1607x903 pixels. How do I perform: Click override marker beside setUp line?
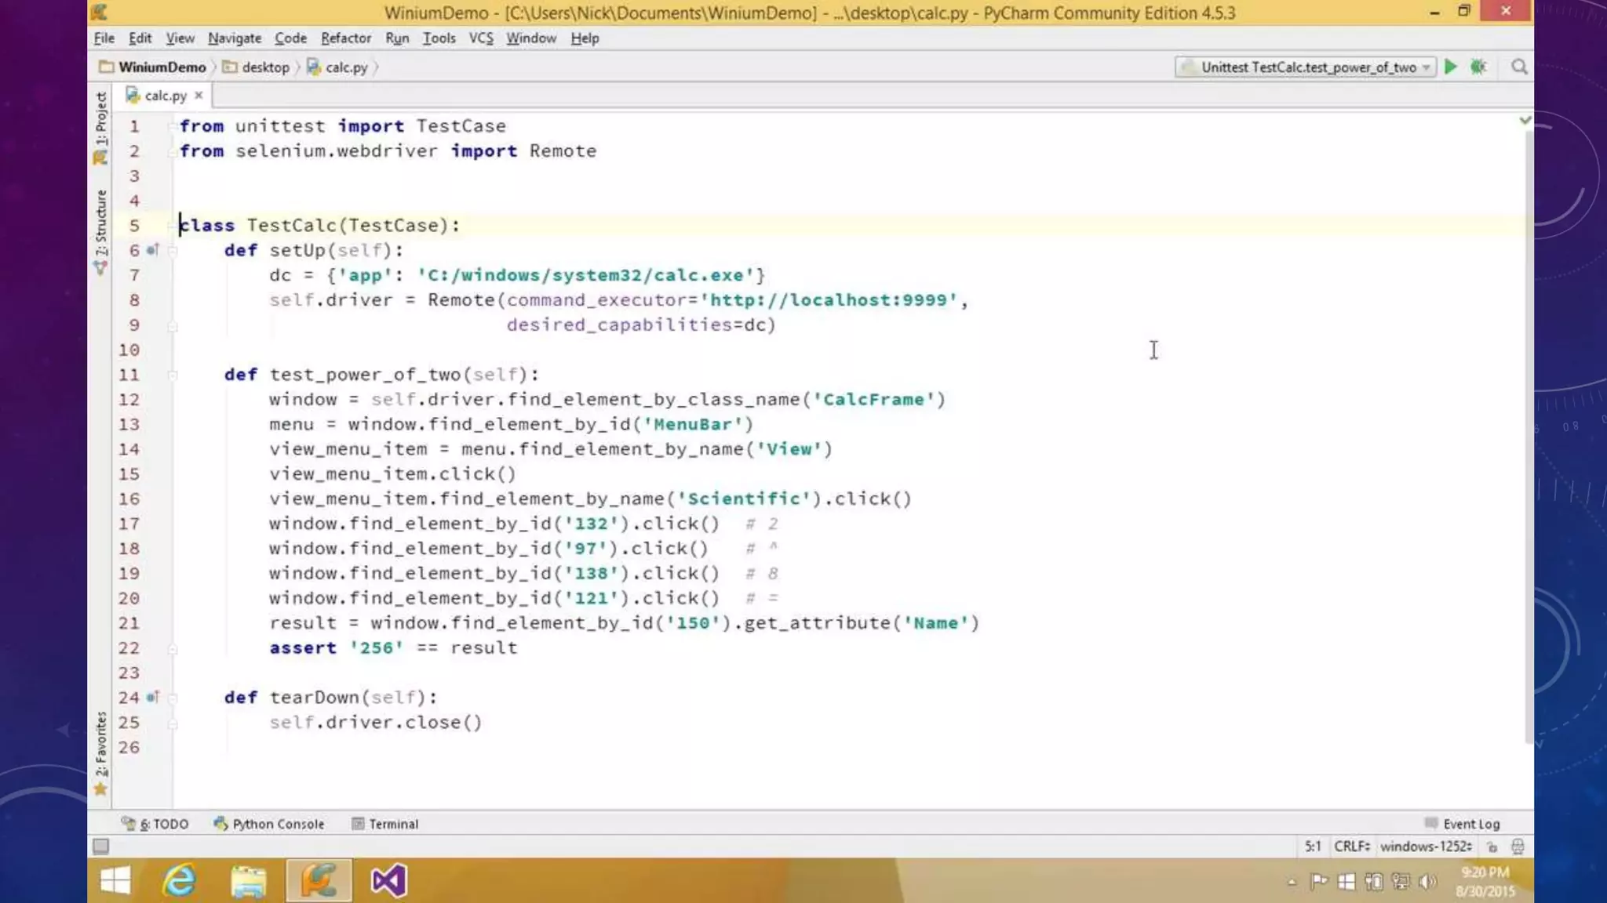(x=153, y=250)
